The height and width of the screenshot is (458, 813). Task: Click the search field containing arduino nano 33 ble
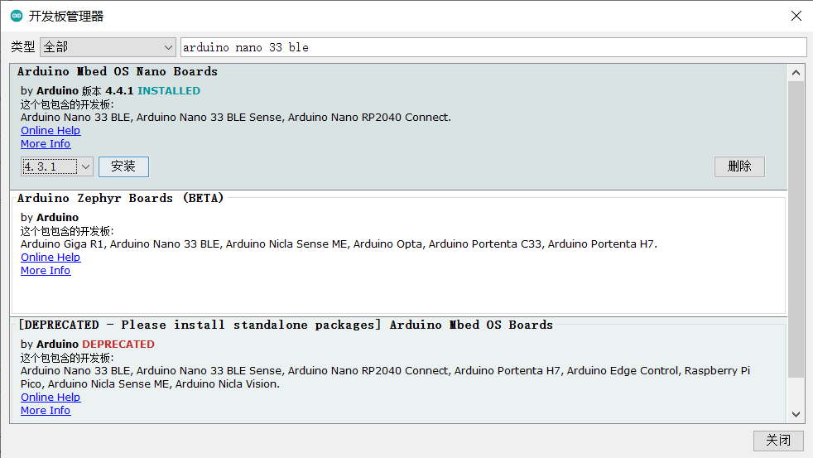pyautogui.click(x=493, y=47)
